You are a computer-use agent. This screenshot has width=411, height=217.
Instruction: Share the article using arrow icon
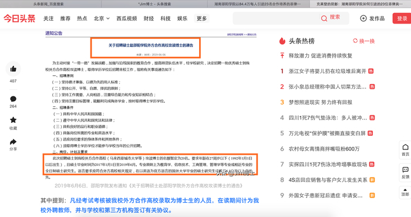tap(13, 142)
